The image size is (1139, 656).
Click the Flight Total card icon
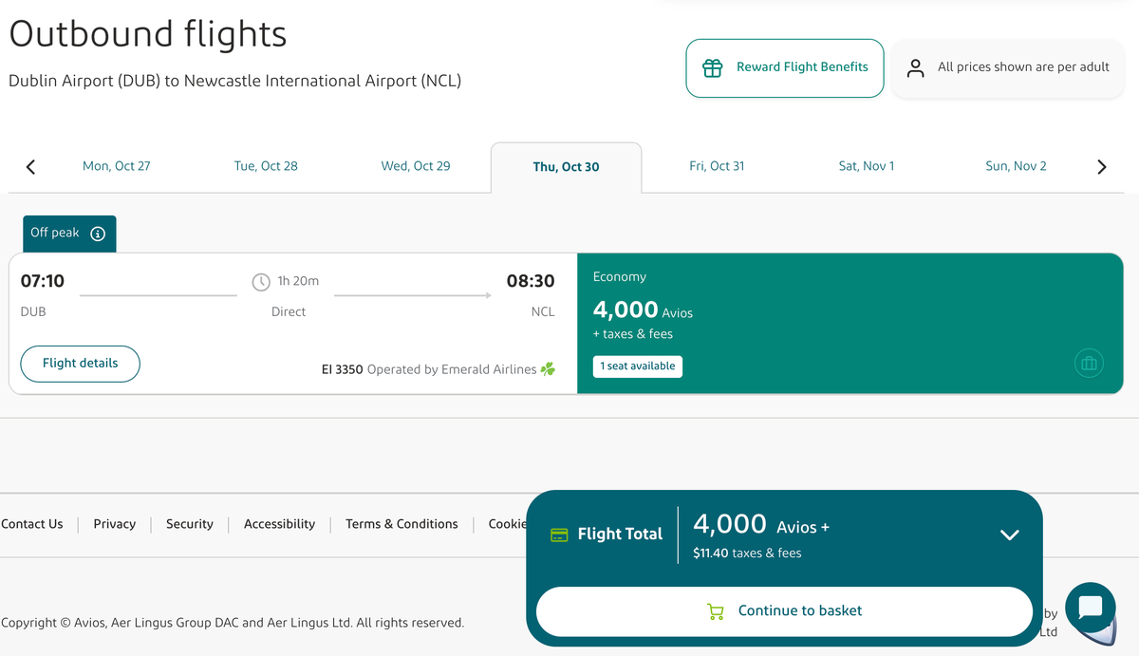(x=560, y=534)
